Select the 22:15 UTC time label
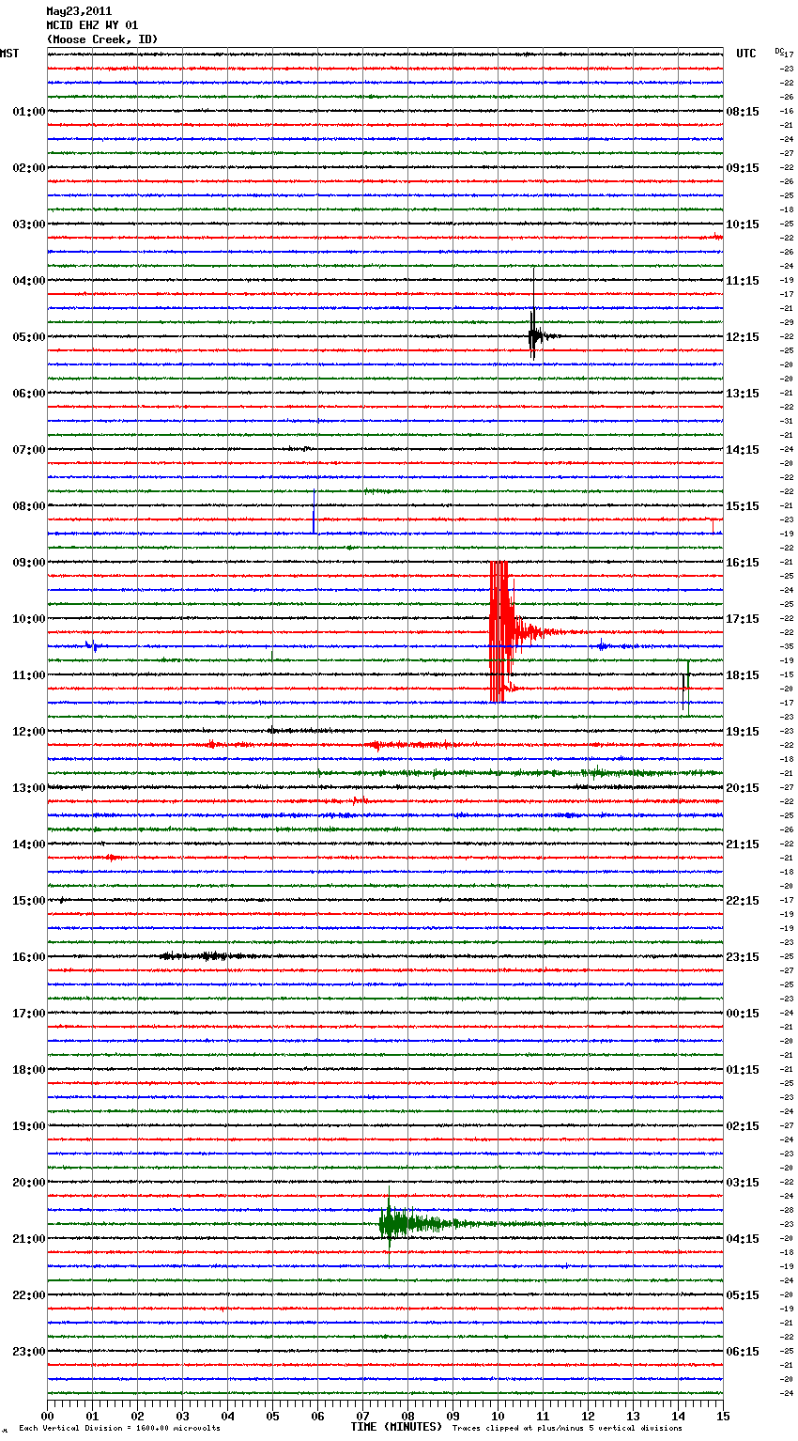Viewport: 798px width, 1441px height. point(743,901)
